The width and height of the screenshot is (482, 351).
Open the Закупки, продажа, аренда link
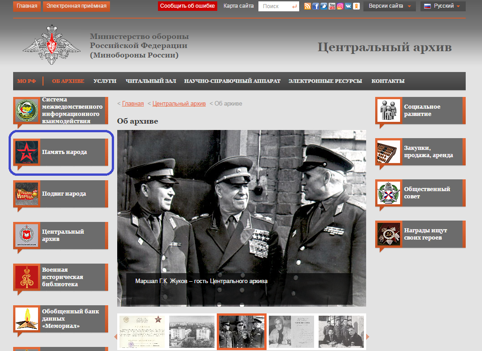tap(429, 152)
